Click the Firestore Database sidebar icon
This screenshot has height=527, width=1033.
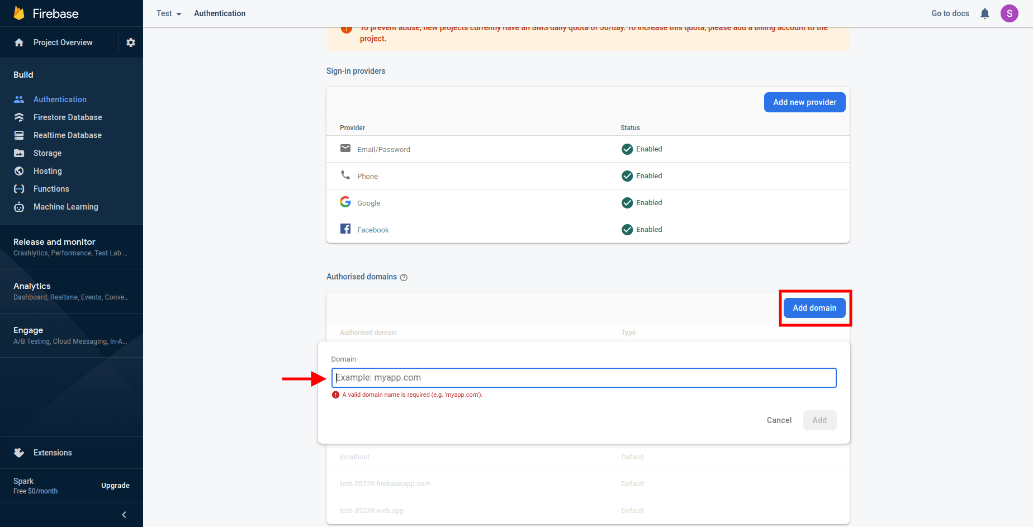pyautogui.click(x=19, y=117)
